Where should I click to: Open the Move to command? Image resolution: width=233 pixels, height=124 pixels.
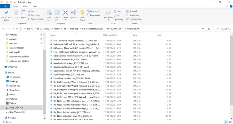[49, 15]
